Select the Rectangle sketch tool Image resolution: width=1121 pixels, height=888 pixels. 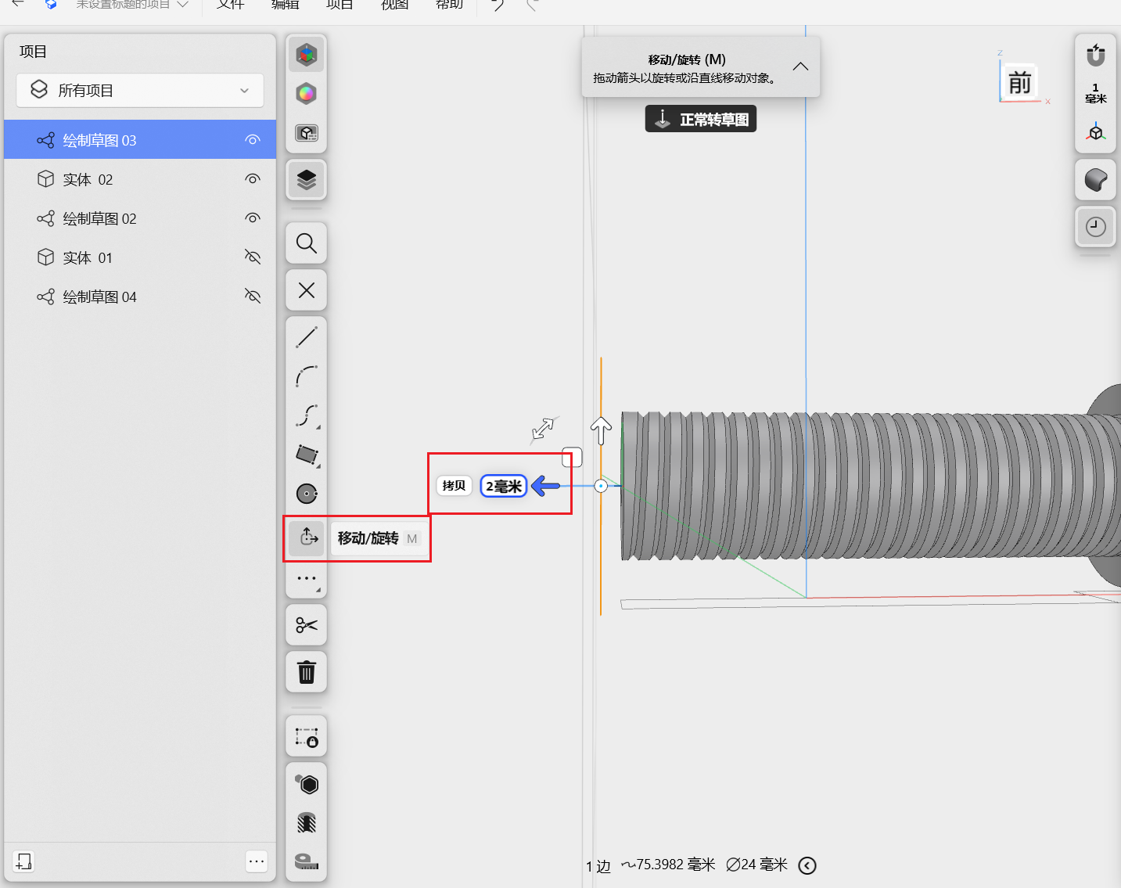tap(307, 455)
